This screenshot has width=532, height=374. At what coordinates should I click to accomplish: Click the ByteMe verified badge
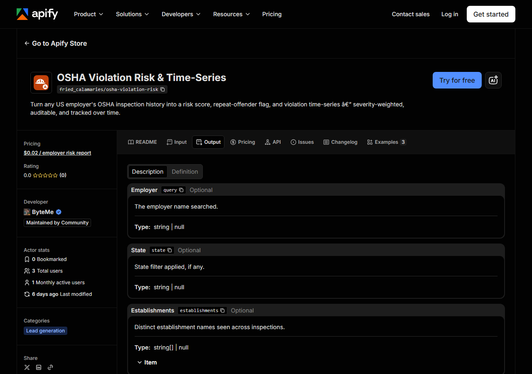coord(59,212)
